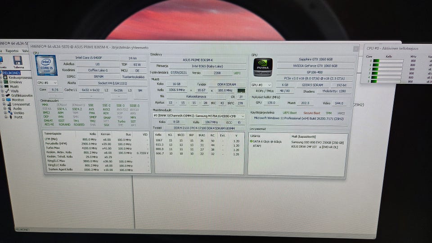Open the CPU #0 selector dropdown
Image resolution: width=432 pixels, height=243 pixels.
47,83
